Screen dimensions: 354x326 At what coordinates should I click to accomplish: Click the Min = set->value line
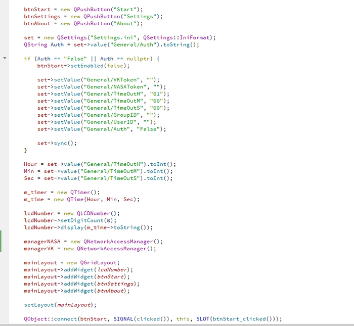point(98,171)
